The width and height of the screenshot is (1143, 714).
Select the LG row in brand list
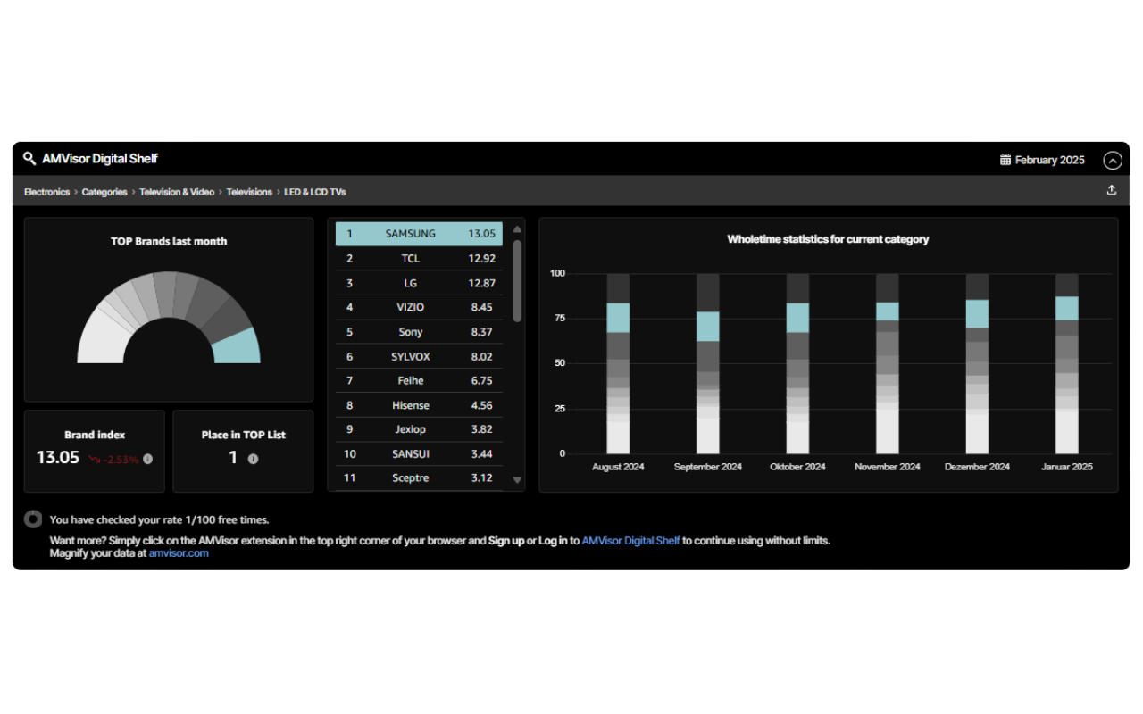(419, 283)
